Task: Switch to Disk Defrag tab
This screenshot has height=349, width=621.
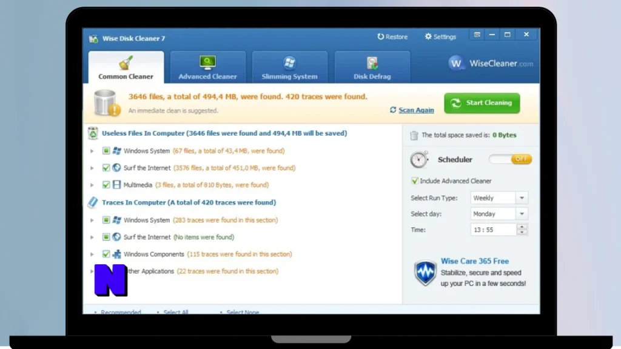Action: tap(372, 67)
